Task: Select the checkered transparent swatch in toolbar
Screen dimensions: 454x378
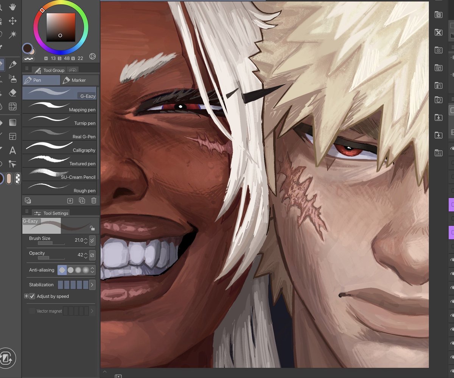Action: point(17,179)
